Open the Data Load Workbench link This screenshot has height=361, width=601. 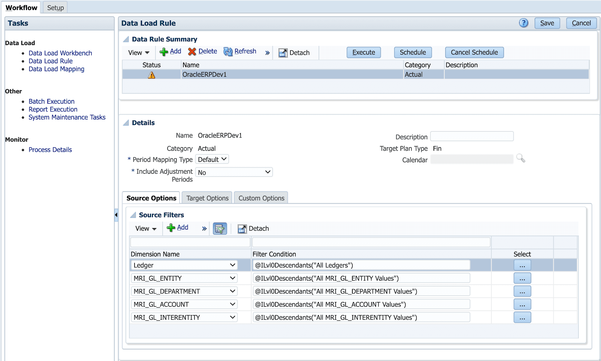[60, 53]
